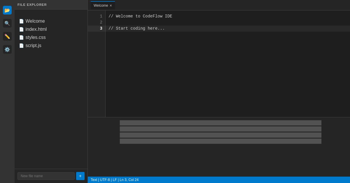
Task: Click the file icon next to Welcome entry
Action: [22, 21]
